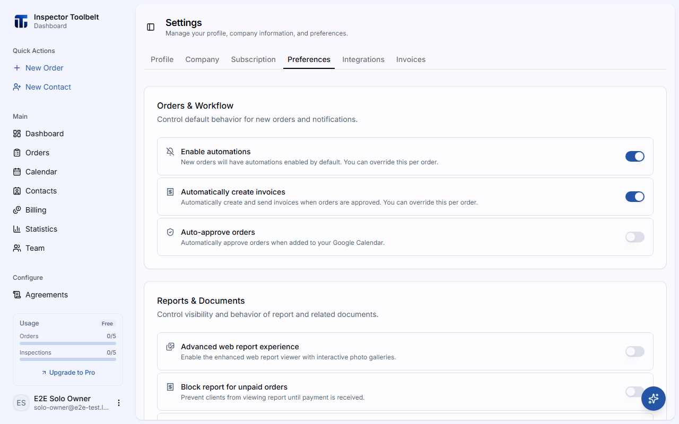Turn on Advanced web report experience switch
Image resolution: width=679 pixels, height=424 pixels.
pos(635,351)
